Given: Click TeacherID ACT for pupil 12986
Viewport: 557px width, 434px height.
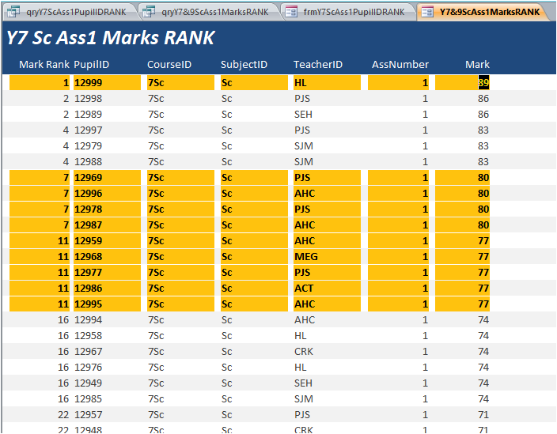Looking at the screenshot, I should pyautogui.click(x=327, y=289).
